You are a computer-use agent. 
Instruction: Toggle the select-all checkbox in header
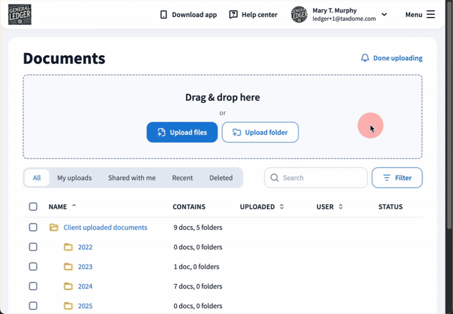(33, 207)
